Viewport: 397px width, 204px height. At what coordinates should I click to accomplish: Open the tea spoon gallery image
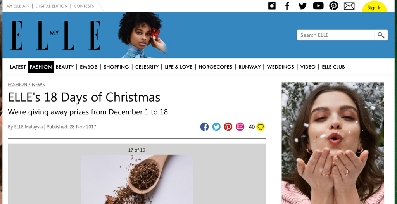click(137, 179)
